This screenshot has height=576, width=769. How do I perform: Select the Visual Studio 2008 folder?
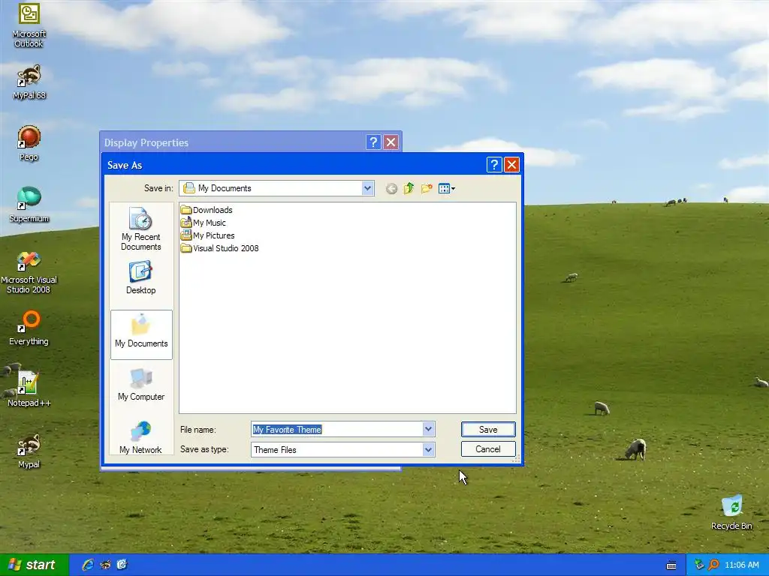[219, 248]
